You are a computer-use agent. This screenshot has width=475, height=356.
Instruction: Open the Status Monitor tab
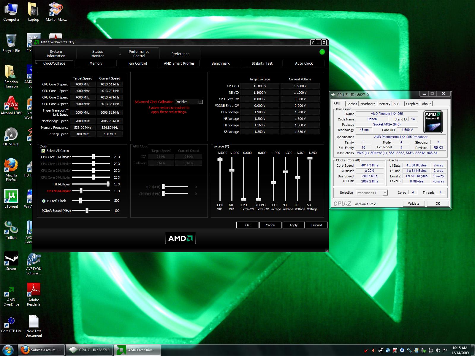pos(97,54)
